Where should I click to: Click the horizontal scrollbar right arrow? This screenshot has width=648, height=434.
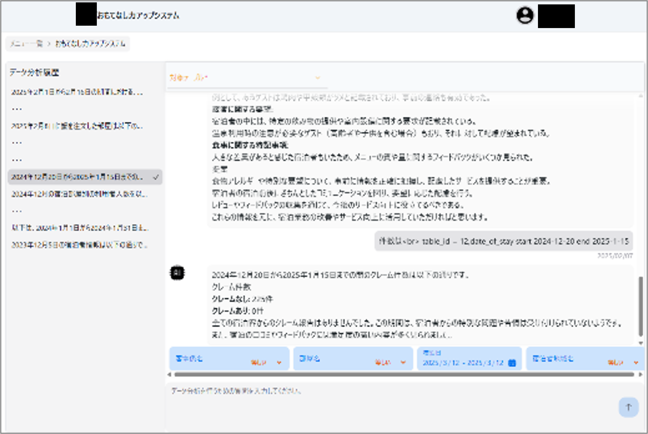[640, 374]
